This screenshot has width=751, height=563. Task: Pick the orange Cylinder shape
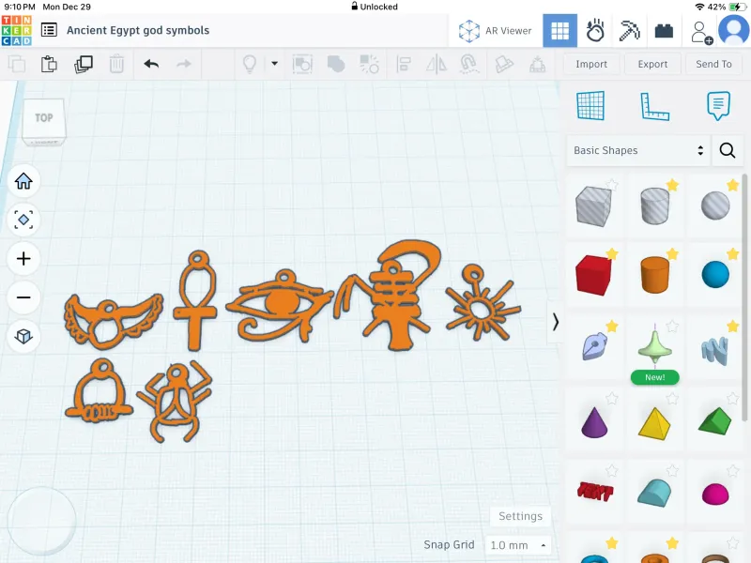654,274
